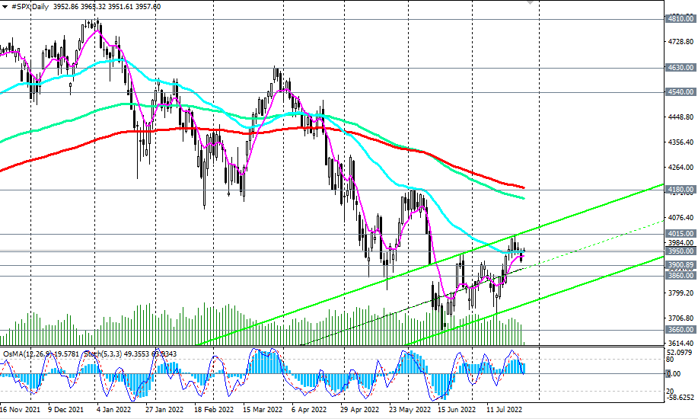Select the 4630.00 horizontal level label
Image resolution: width=698 pixels, height=419 pixels.
tap(680, 68)
